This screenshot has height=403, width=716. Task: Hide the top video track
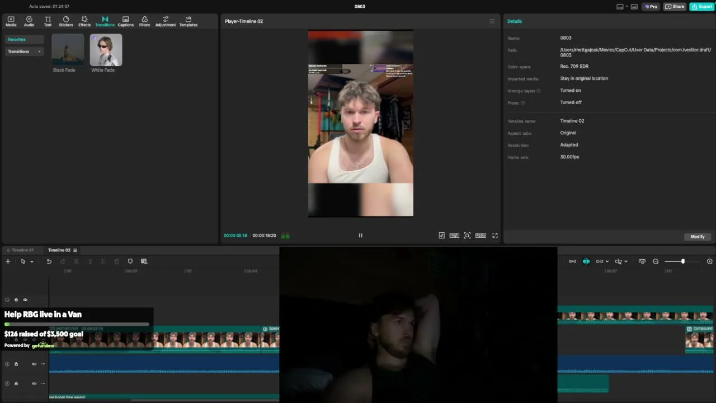click(x=25, y=300)
